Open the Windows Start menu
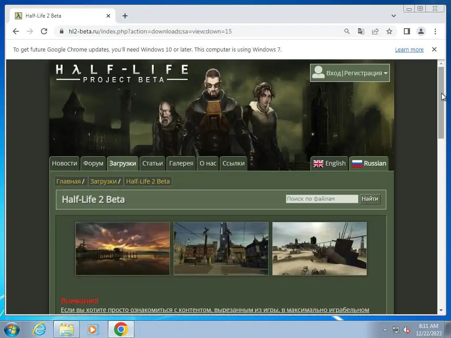Screen dimensions: 451x338 point(12,329)
